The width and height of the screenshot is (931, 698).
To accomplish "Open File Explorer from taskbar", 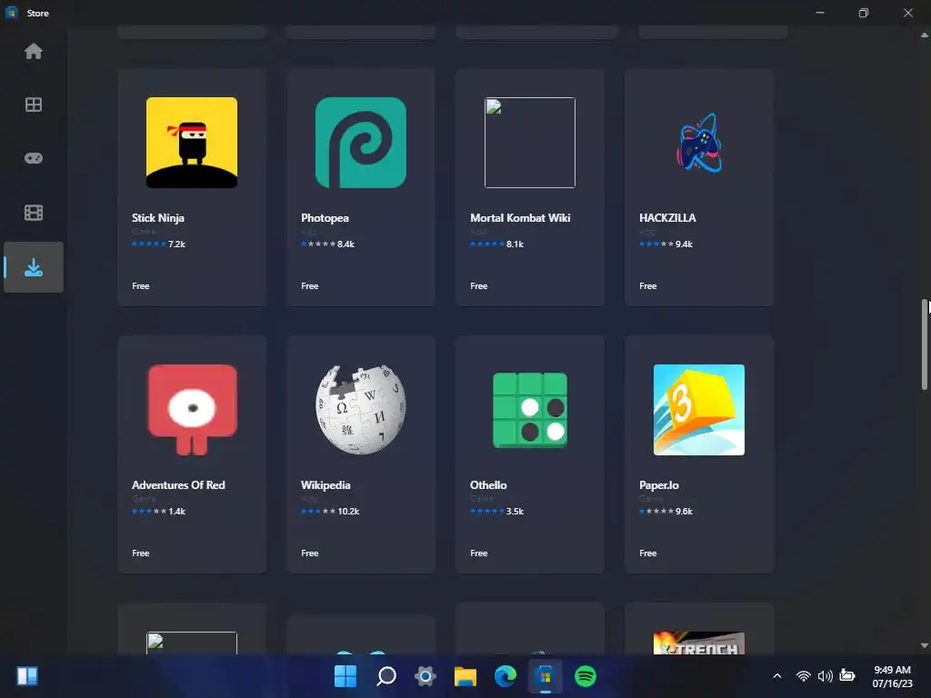I will point(465,676).
